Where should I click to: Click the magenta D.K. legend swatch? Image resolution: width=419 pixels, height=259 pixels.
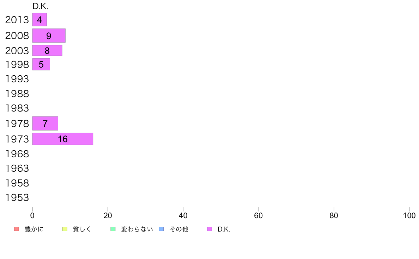209,229
